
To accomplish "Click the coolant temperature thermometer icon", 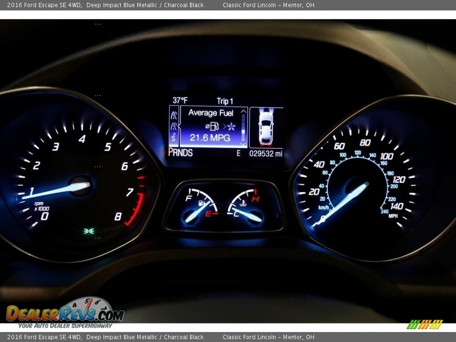I will 243,203.
